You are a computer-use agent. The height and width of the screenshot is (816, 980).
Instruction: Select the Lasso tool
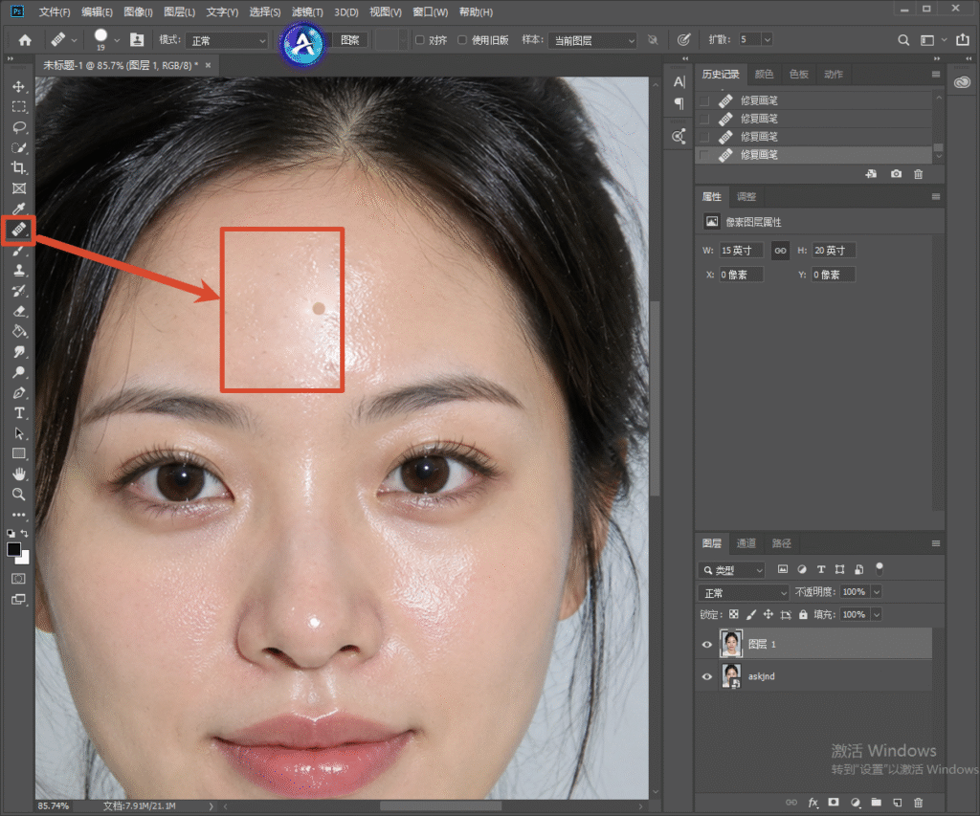click(x=19, y=127)
